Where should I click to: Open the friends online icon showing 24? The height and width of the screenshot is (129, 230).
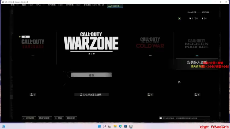click(x=204, y=18)
